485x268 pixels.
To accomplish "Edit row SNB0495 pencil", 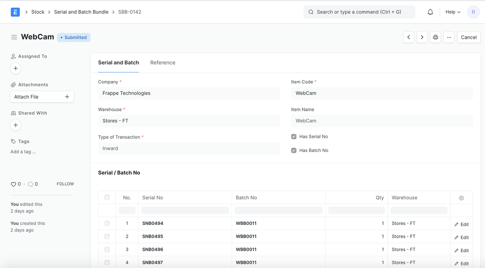I will tap(461, 237).
